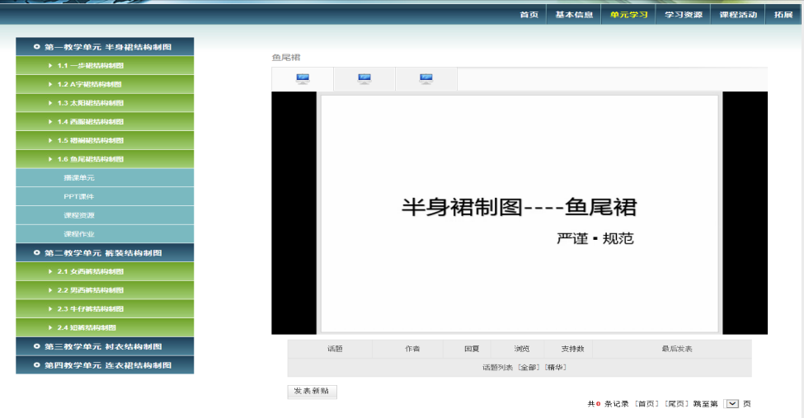Switch to 课程活动 navigation tab
The width and height of the screenshot is (804, 418).
pyautogui.click(x=738, y=15)
